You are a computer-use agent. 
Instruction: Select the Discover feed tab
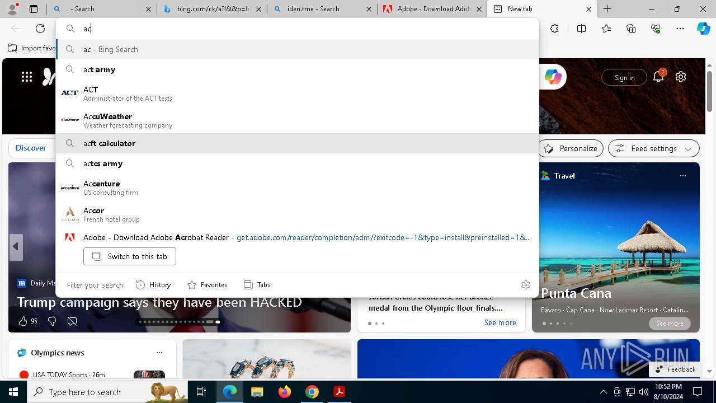coord(31,148)
